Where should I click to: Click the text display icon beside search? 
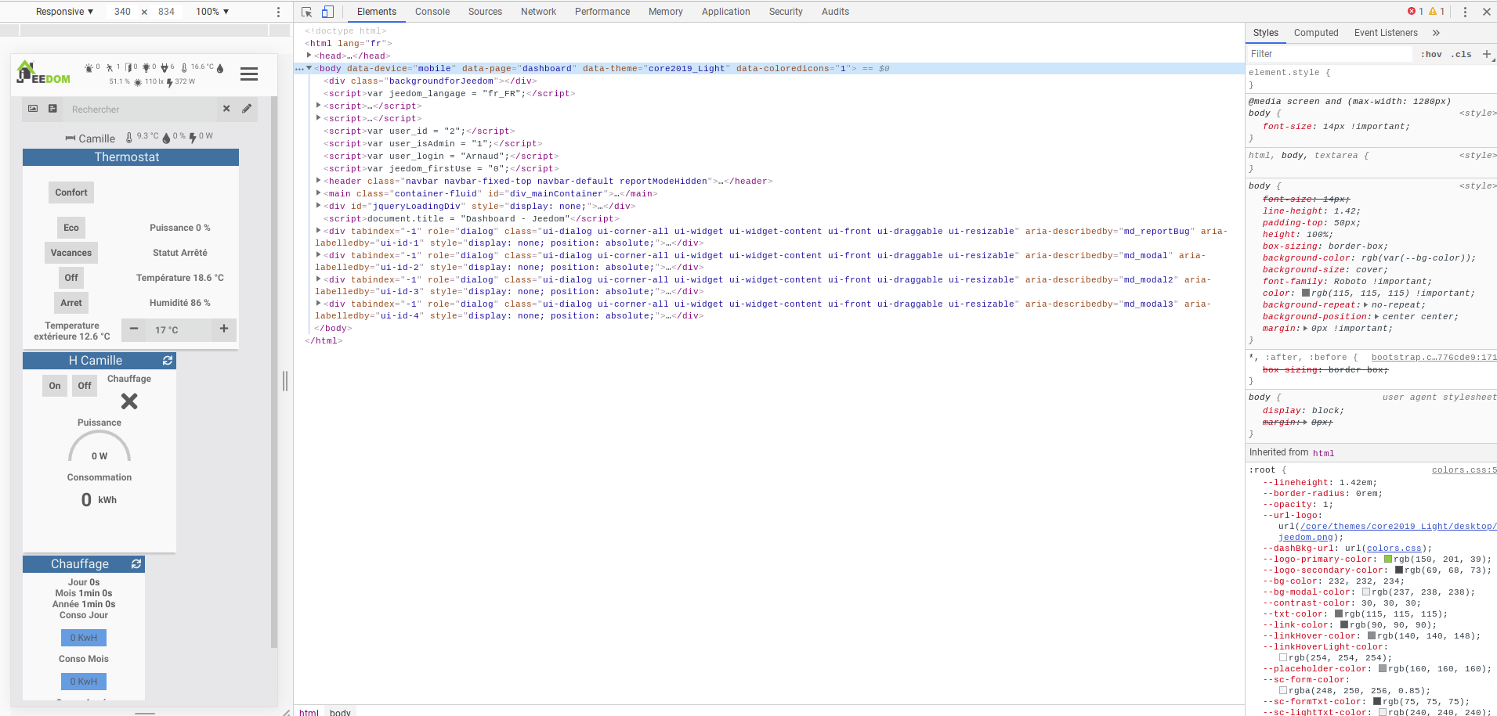52,109
